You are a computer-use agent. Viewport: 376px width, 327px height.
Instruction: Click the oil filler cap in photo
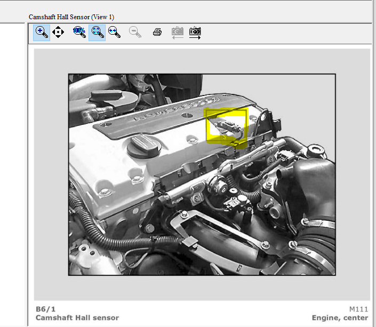click(143, 146)
